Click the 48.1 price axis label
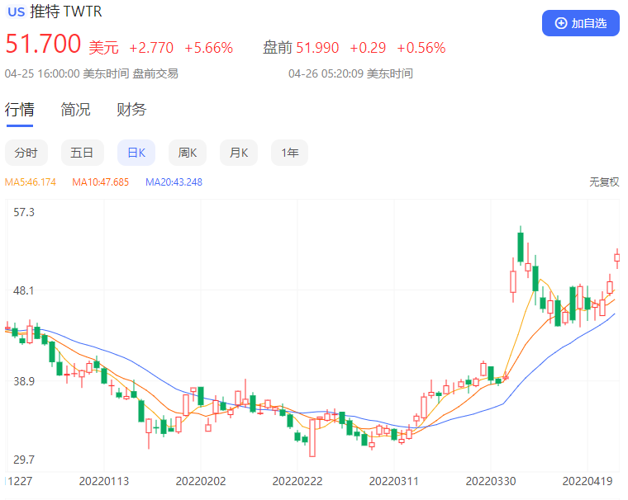628x500 pixels. (24, 290)
